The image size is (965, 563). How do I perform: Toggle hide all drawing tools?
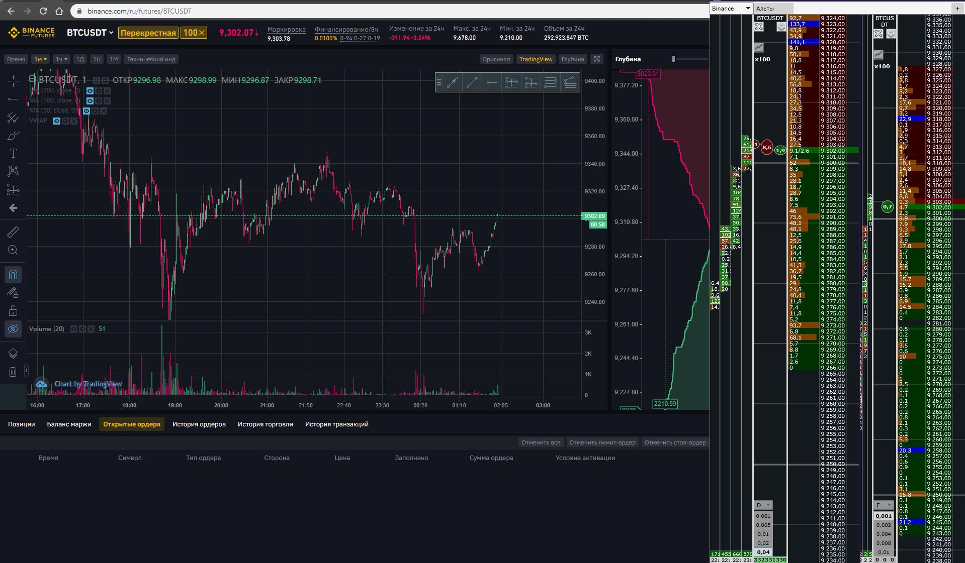click(14, 329)
